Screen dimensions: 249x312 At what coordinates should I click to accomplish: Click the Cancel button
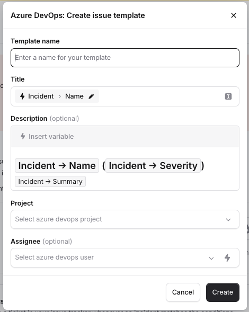click(x=183, y=292)
